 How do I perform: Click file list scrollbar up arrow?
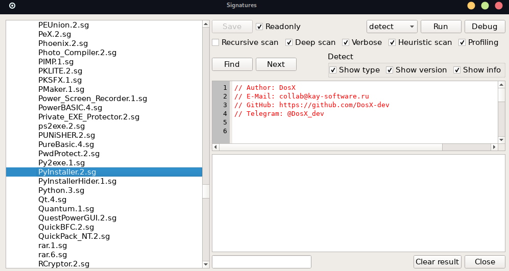(206, 24)
